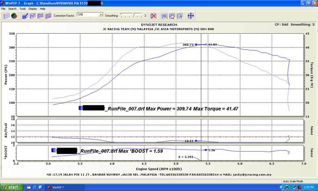Click the red X toolbar icon
Viewport: 318px width, 191px height.
pyautogui.click(x=153, y=15)
